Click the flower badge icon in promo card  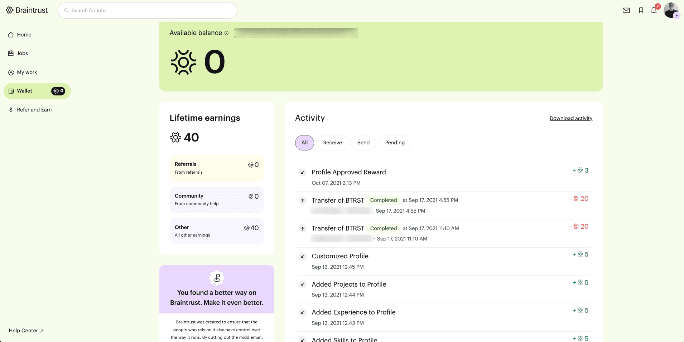[x=217, y=278]
